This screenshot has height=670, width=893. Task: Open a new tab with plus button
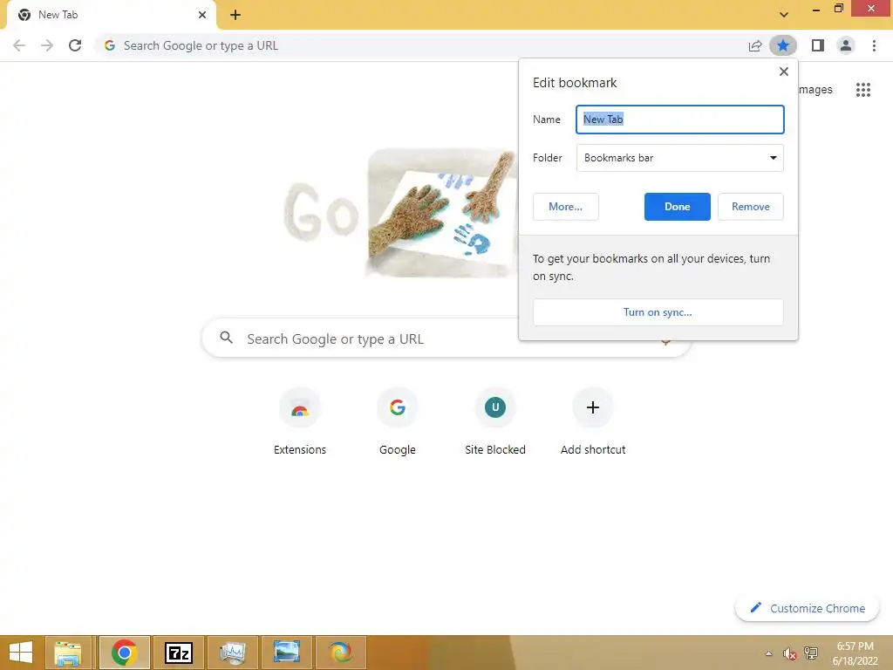tap(235, 15)
